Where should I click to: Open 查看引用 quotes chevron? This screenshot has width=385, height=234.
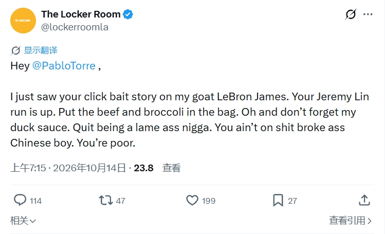click(351, 221)
